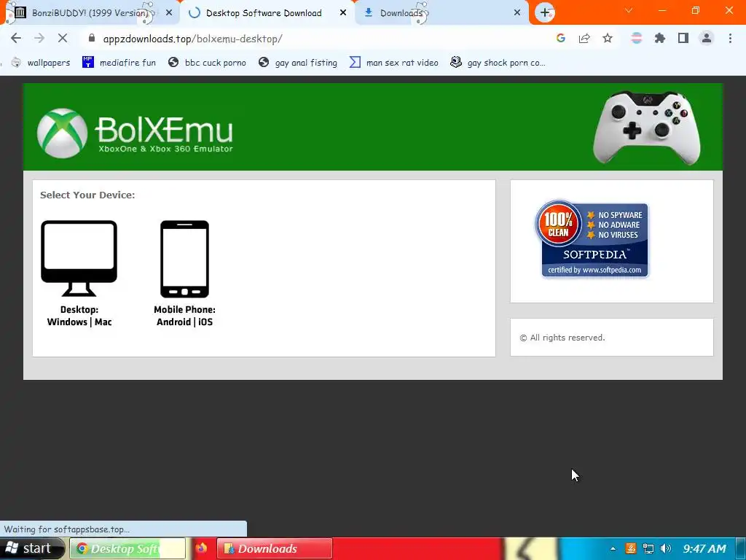This screenshot has height=560, width=746.
Task: Show hidden system tray icons
Action: click(x=613, y=548)
